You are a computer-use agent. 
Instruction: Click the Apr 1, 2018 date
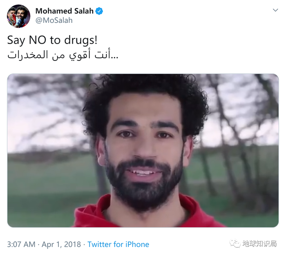point(61,244)
